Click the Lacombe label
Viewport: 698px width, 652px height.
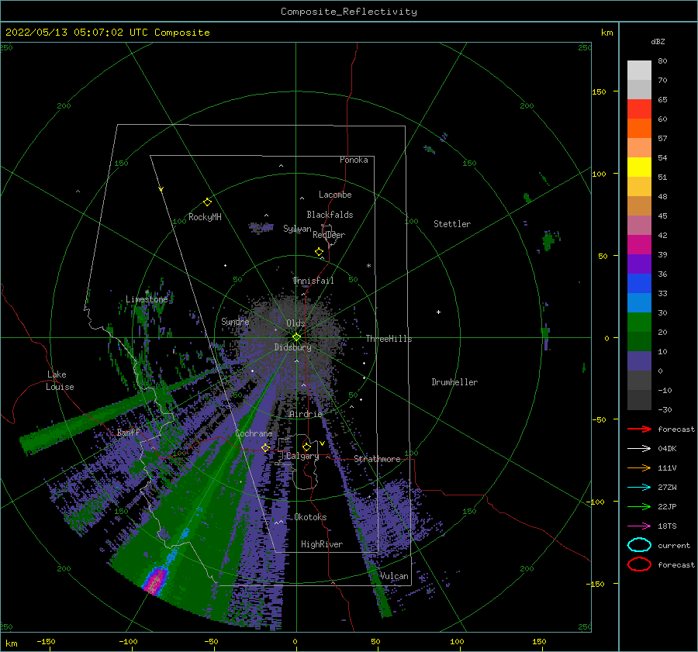(x=335, y=195)
